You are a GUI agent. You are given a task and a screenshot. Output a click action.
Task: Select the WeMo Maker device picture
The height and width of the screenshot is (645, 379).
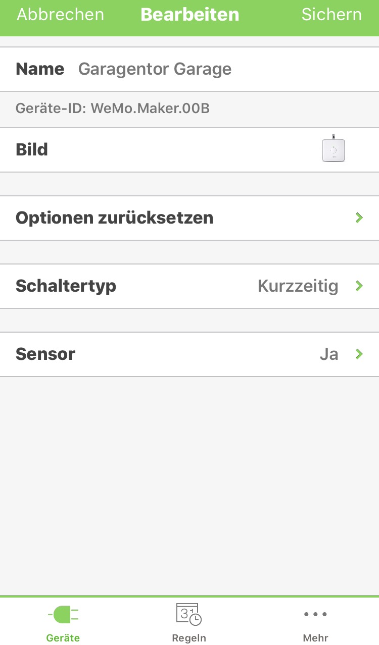point(334,149)
